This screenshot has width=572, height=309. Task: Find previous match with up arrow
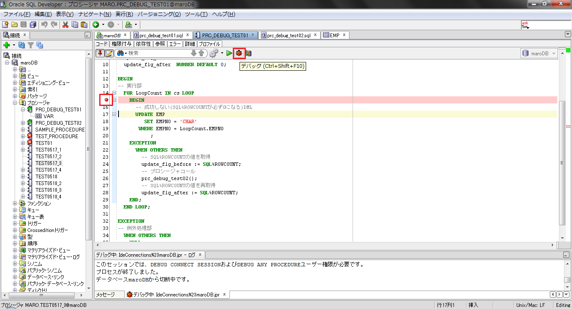(x=201, y=53)
